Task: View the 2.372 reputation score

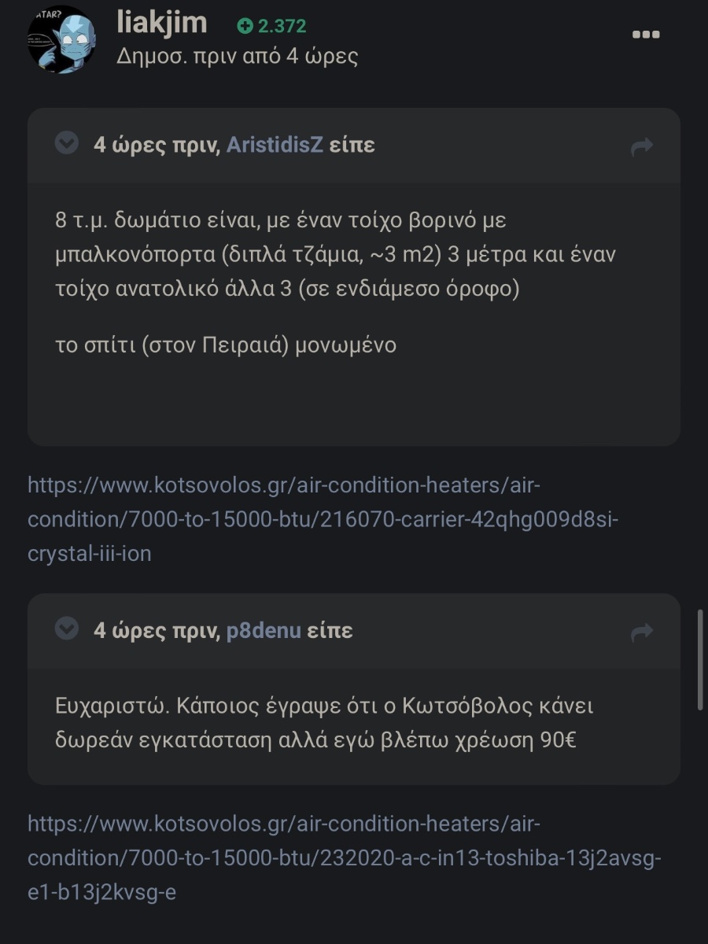Action: click(282, 26)
